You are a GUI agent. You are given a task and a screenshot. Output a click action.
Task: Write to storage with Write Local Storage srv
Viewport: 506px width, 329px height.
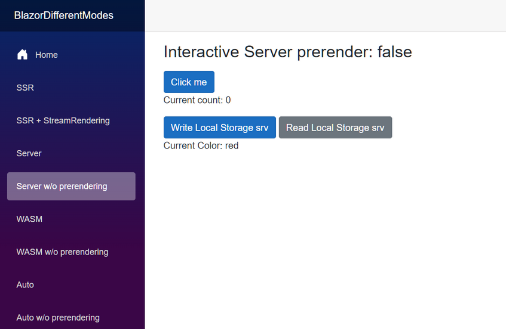tap(219, 128)
